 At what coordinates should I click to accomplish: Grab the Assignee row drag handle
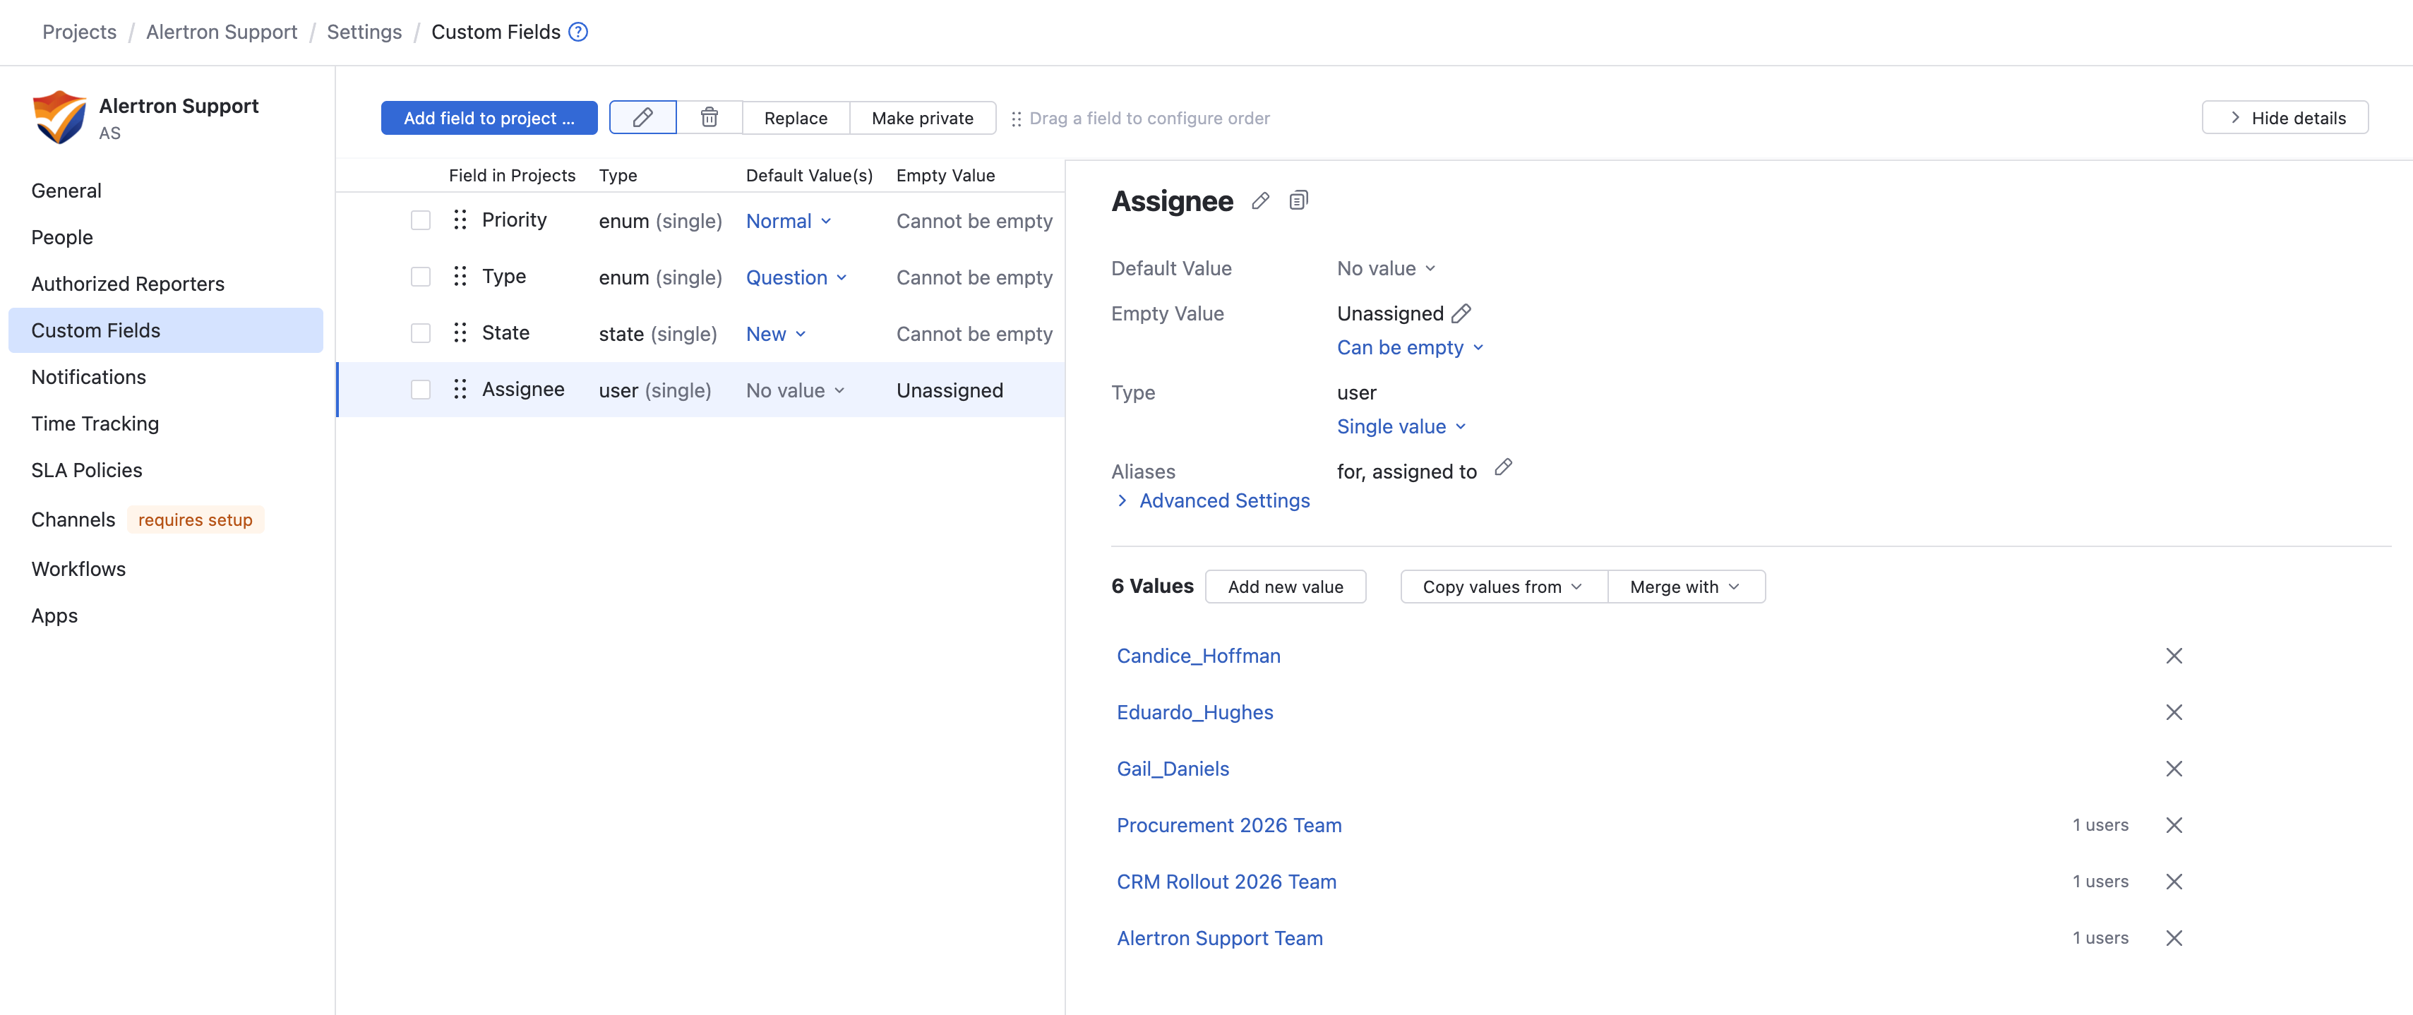point(460,390)
